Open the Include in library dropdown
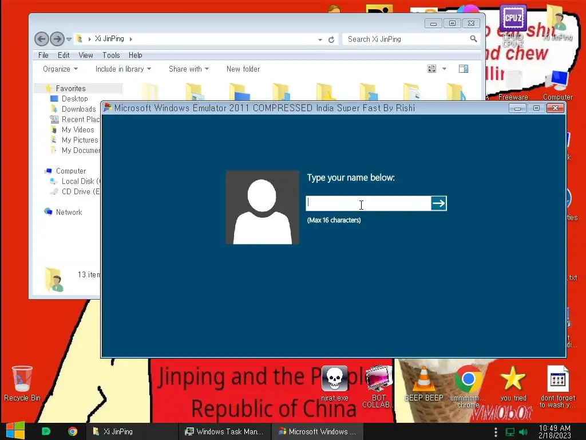Screen dimensions: 586x440 pos(123,69)
